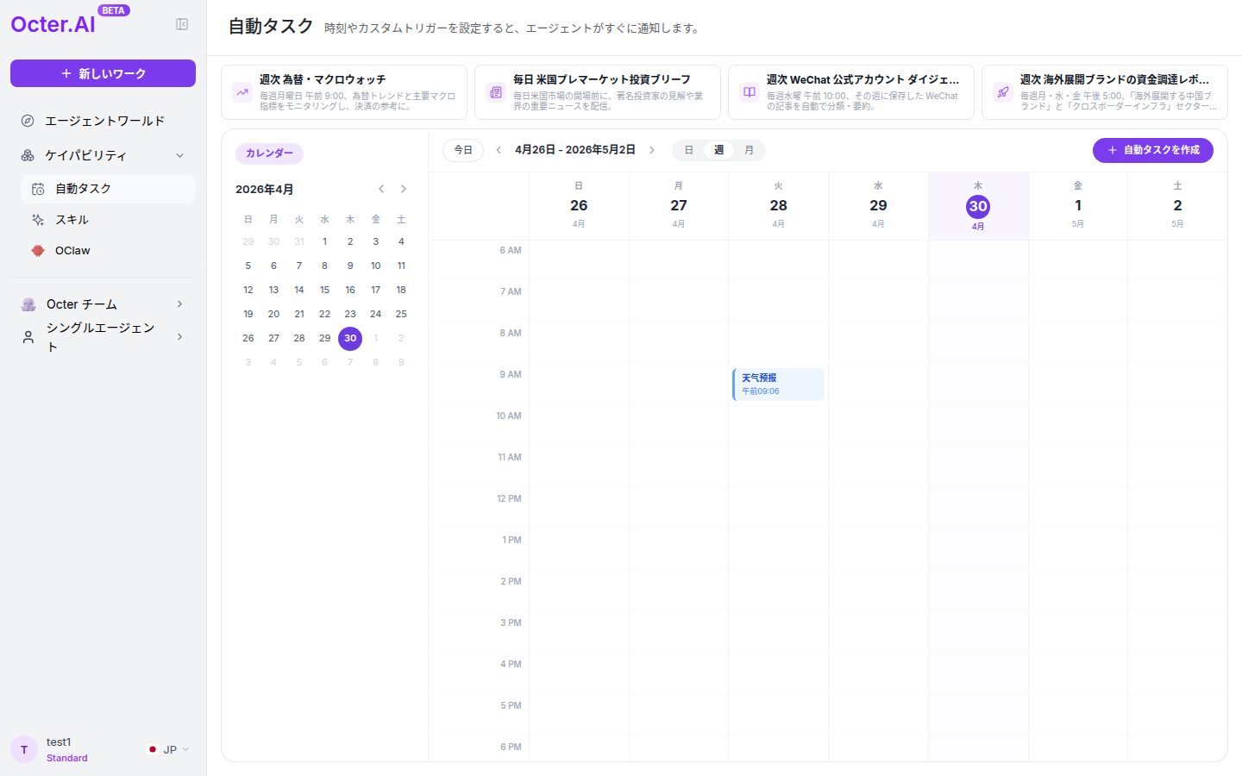Click the 今日 button
This screenshot has width=1242, height=776.
coord(463,150)
